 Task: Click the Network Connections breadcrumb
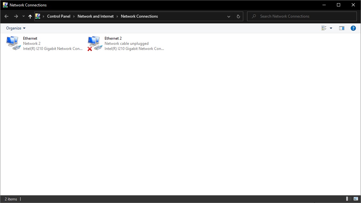tap(139, 16)
